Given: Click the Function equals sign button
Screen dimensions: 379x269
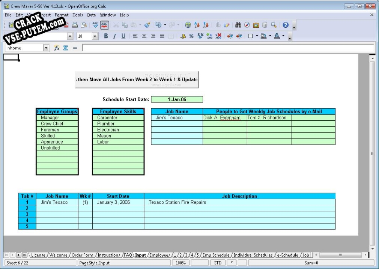Looking at the screenshot, I should click(75, 48).
